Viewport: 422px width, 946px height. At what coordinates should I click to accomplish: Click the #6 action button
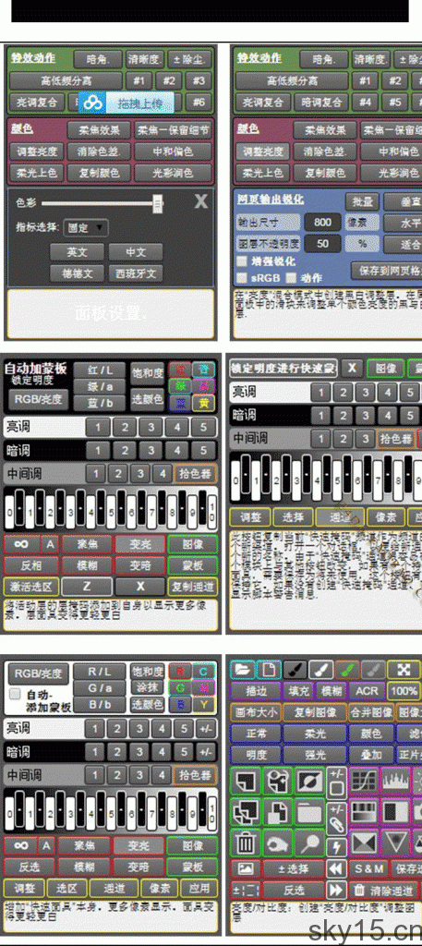(199, 102)
